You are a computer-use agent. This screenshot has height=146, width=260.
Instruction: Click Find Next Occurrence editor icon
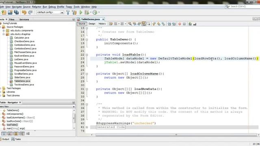click(139, 24)
